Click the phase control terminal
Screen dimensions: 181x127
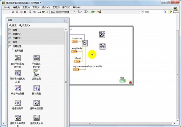(x=77, y=61)
